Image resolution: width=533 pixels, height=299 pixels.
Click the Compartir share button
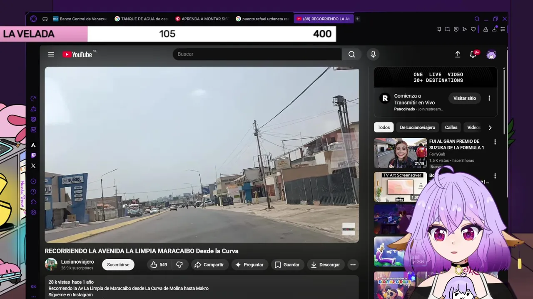(x=209, y=265)
